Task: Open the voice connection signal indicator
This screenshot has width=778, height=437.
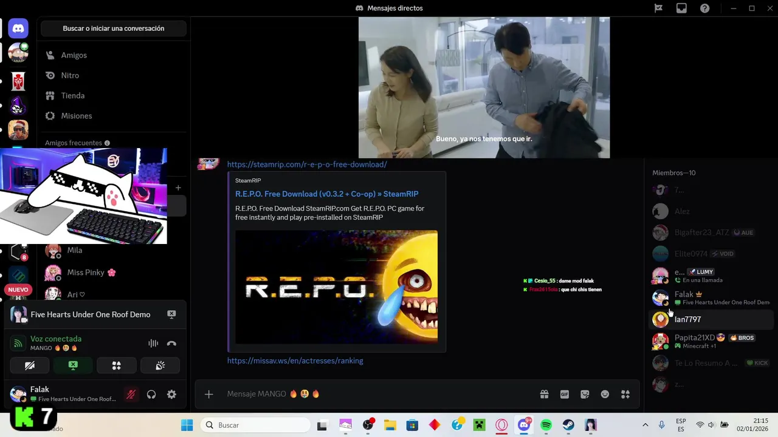Action: tap(18, 344)
